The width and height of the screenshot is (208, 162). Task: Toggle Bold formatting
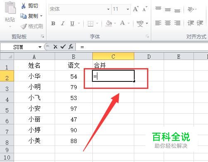coord(53,24)
